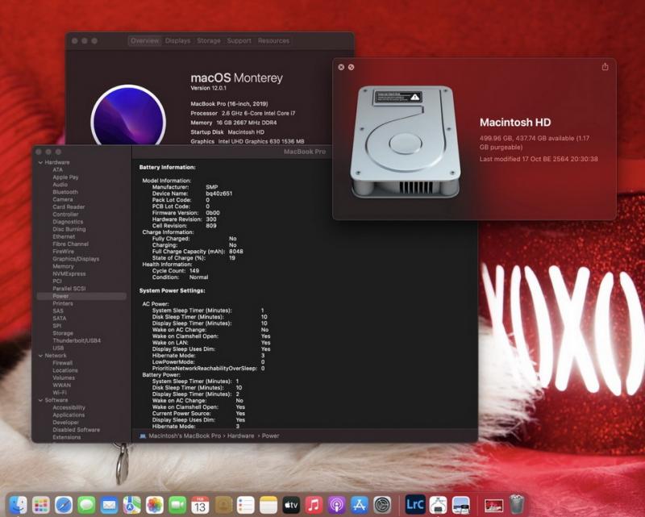This screenshot has width=645, height=517.
Task: Open the Apple TV app
Action: (x=291, y=505)
